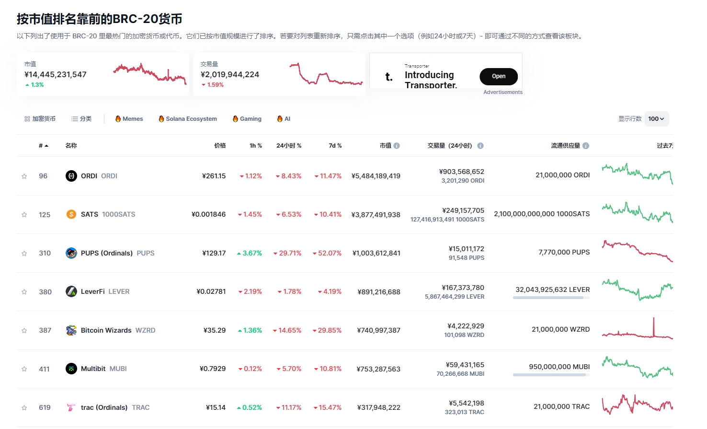Click the Multibit logo icon
Image resolution: width=707 pixels, height=429 pixels.
pos(71,369)
